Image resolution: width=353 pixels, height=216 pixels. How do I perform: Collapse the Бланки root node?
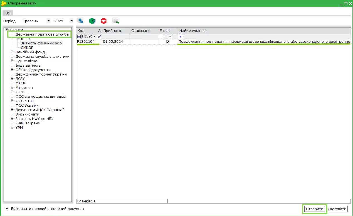[x=7, y=30]
